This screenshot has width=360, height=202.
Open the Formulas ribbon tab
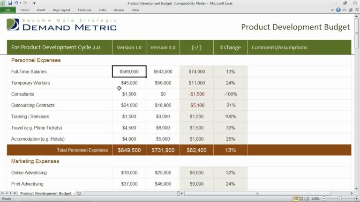tap(85, 10)
